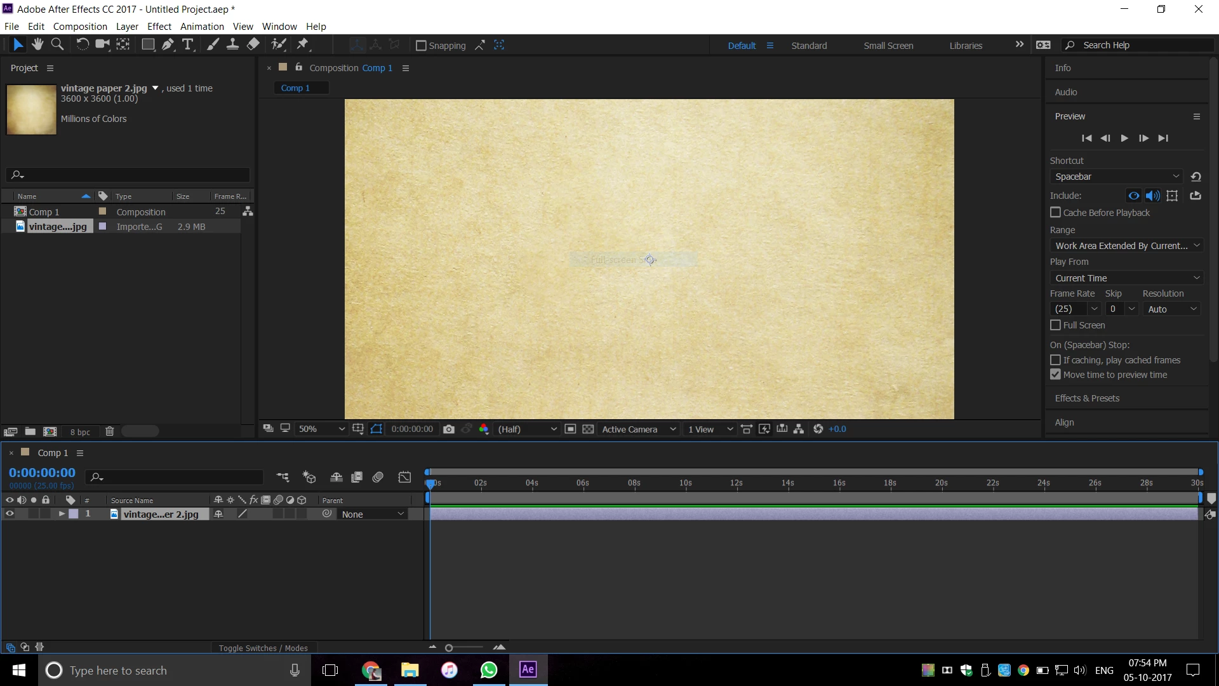The image size is (1219, 686).
Task: Select the Zoom magnifier tool
Action: [x=57, y=44]
